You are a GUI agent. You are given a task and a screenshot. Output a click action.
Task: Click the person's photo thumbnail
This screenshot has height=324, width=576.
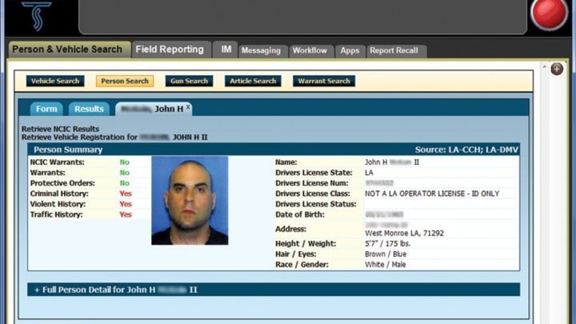(x=190, y=200)
